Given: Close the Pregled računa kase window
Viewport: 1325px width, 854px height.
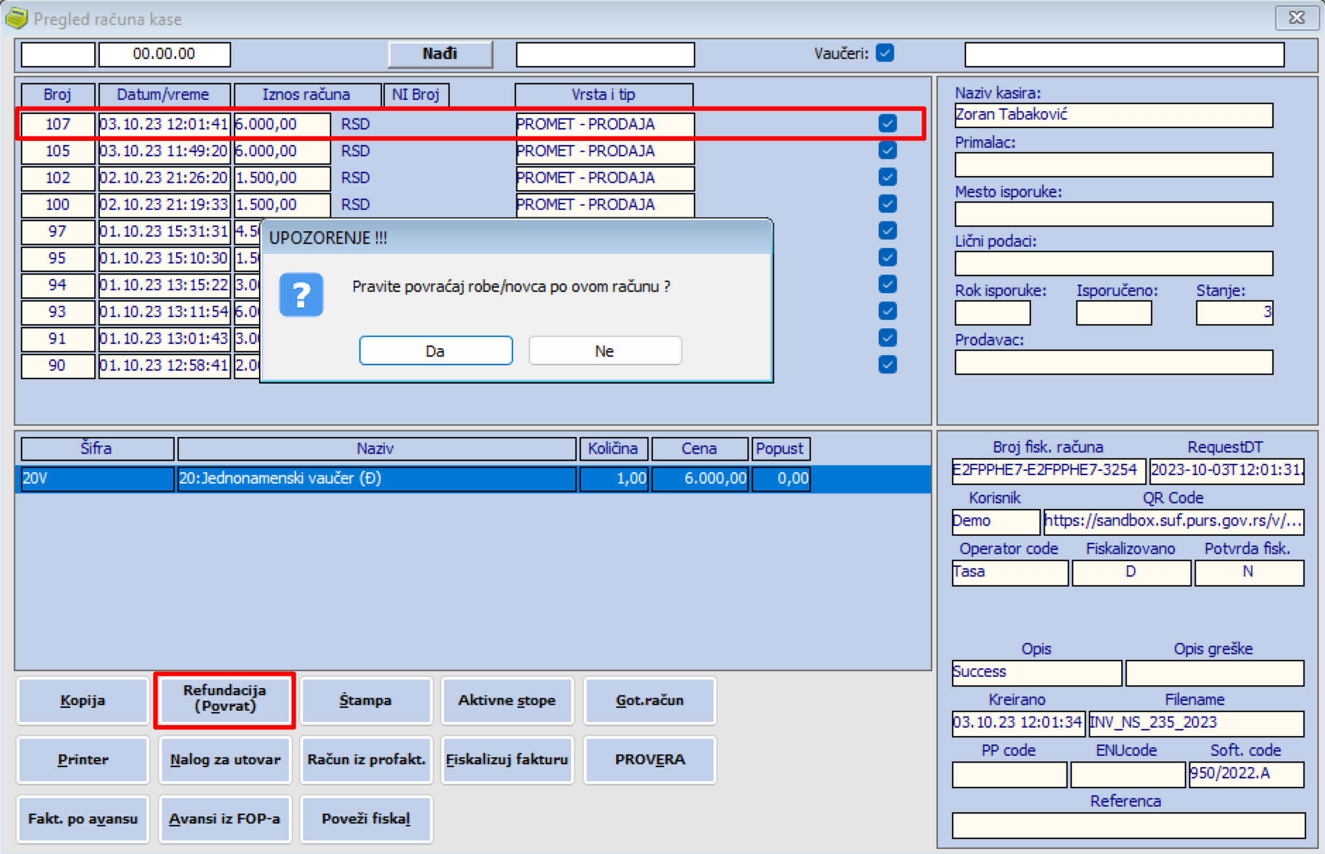Looking at the screenshot, I should (x=1296, y=18).
